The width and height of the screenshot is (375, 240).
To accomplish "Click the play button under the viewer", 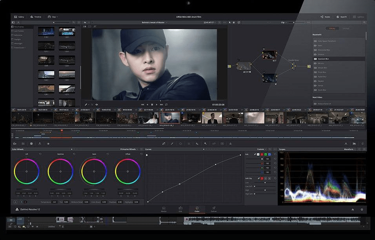I will coord(157,104).
